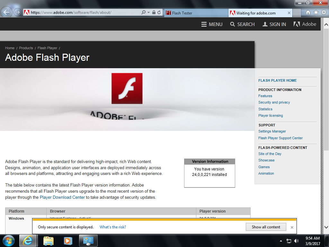
Task: Open the Favorites star icon
Action: [316, 13]
